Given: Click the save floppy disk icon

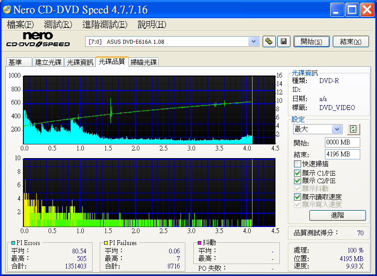Looking at the screenshot, I should pyautogui.click(x=284, y=42).
